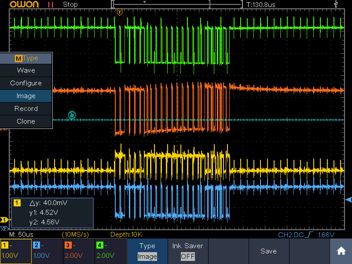This screenshot has width=352, height=264.
Task: Select channel 3 2.00V box
Action: click(x=79, y=251)
